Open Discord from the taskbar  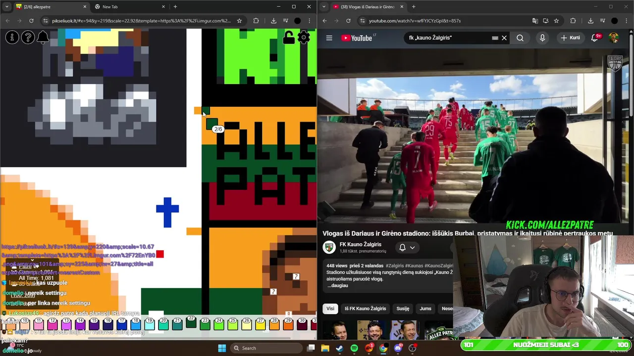point(398,348)
